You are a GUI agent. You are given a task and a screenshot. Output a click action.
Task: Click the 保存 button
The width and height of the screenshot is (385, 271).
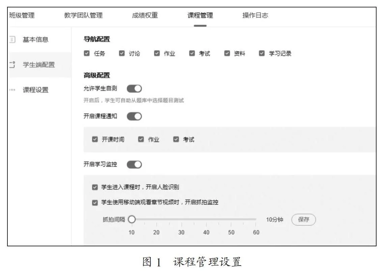303,220
